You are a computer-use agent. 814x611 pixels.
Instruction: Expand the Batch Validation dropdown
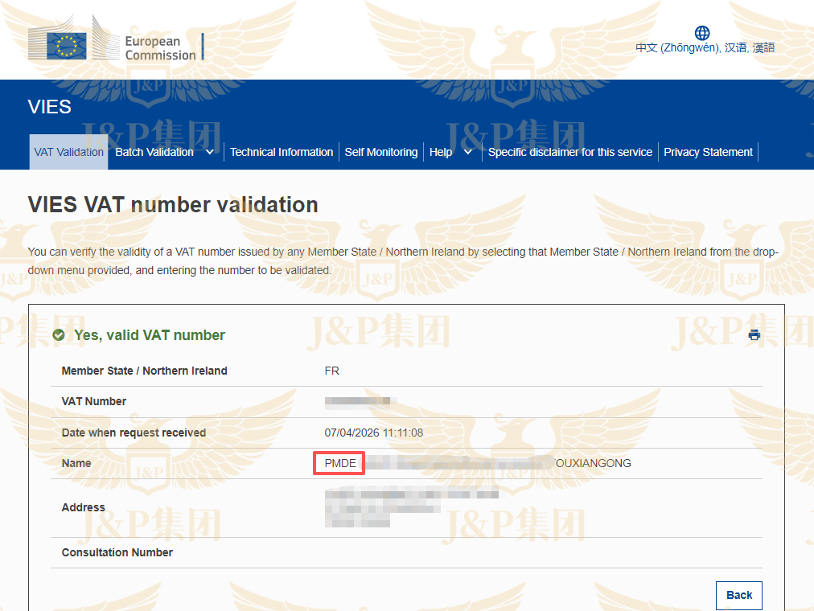156,151
